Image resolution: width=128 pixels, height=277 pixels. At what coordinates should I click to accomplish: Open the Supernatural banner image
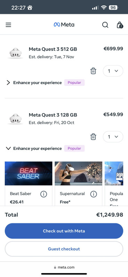[78, 173]
